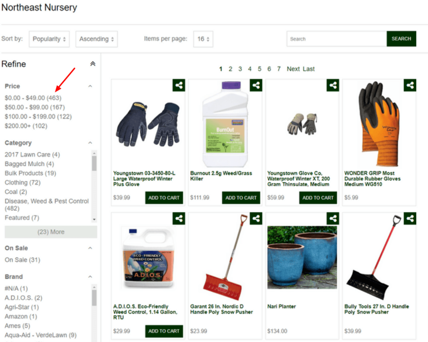The height and width of the screenshot is (342, 428).
Task: Share the Nari Planter product
Action: [333, 218]
